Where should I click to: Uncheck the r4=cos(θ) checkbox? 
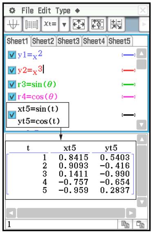12,97
